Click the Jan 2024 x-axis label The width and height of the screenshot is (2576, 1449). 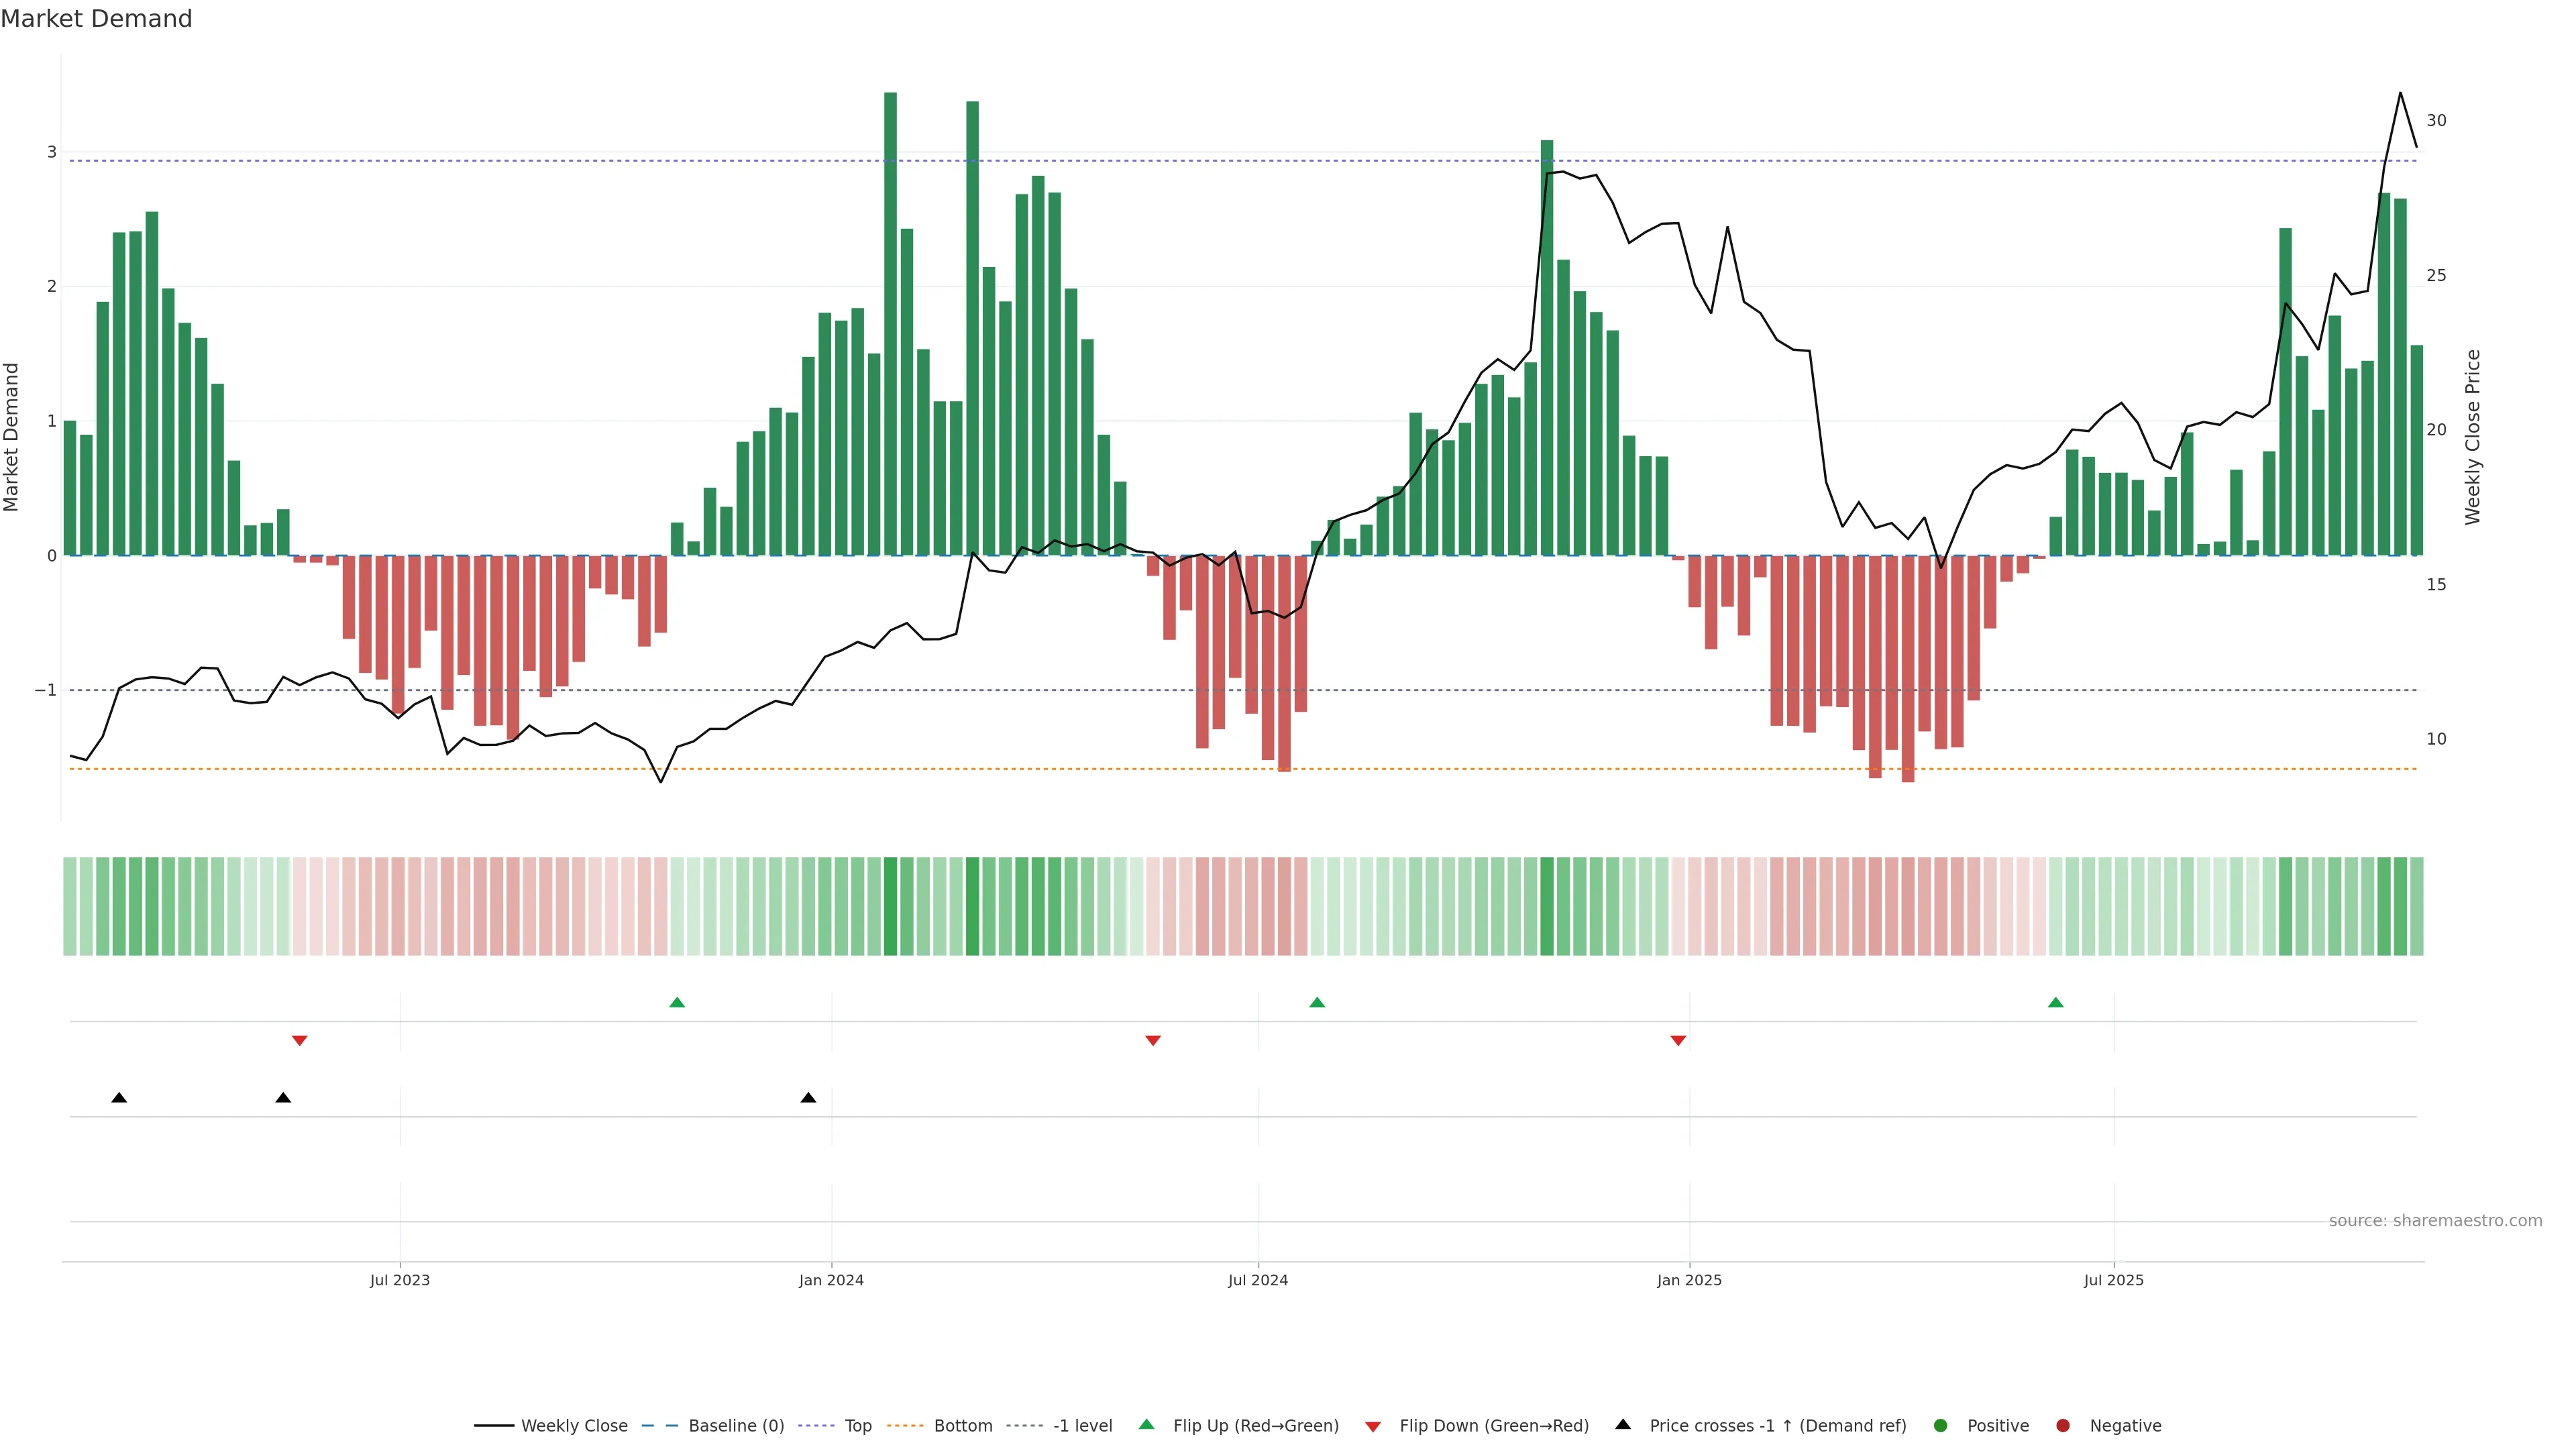(x=831, y=1280)
